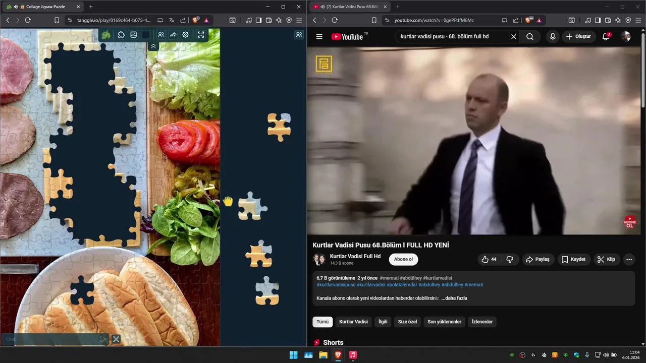Select the Kurtlar Vadisi filter chip
646x363 pixels.
tap(353, 322)
